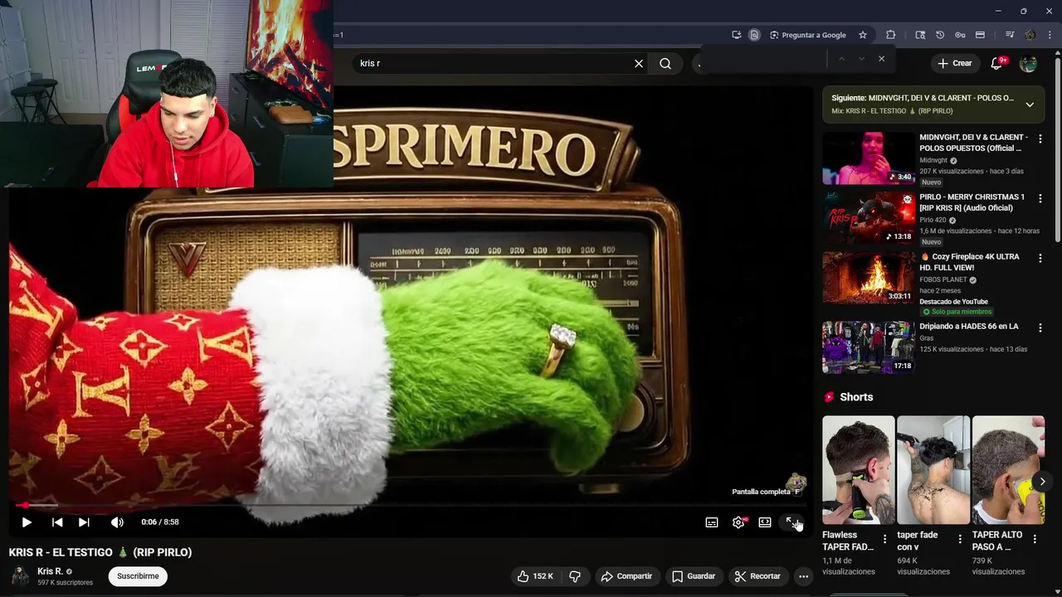Install app icon in address bar

pyautogui.click(x=736, y=35)
